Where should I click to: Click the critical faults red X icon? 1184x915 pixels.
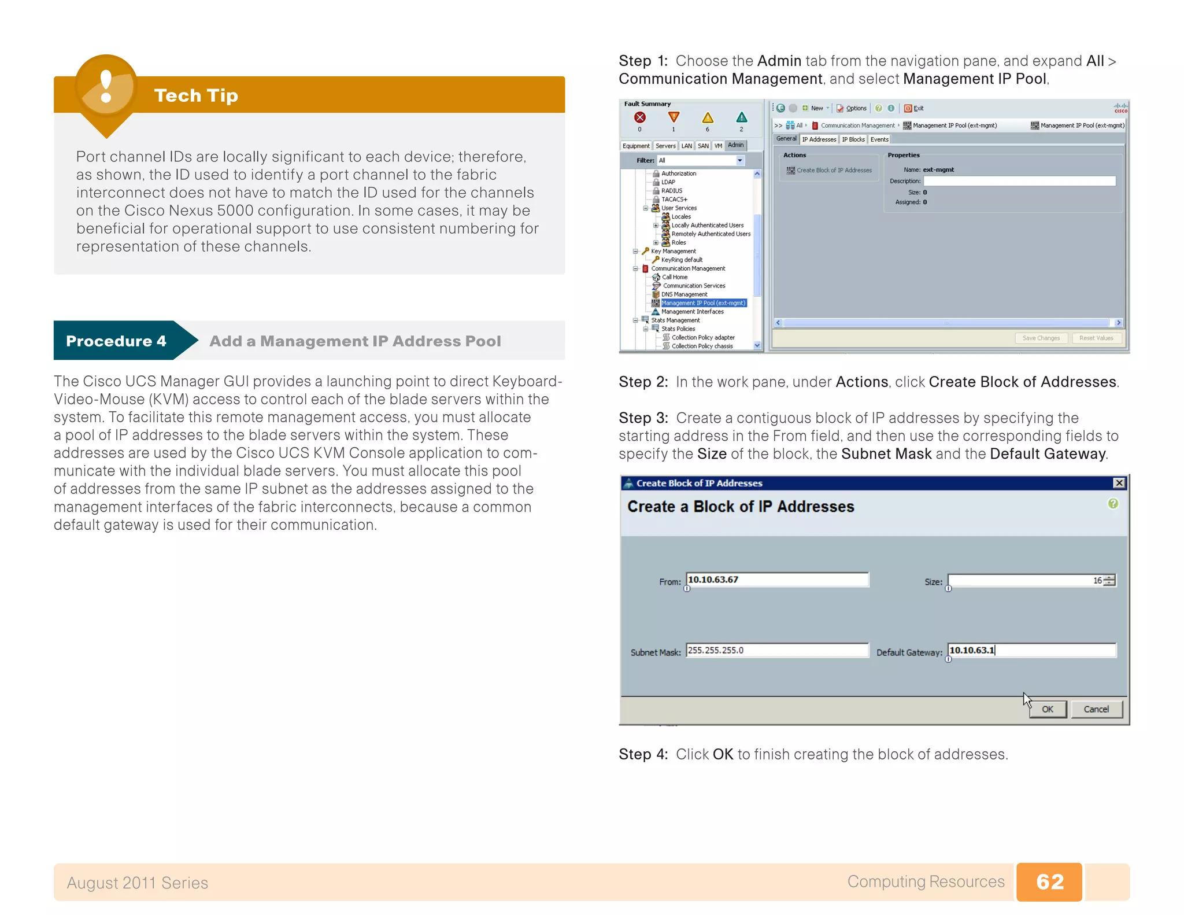pos(639,117)
